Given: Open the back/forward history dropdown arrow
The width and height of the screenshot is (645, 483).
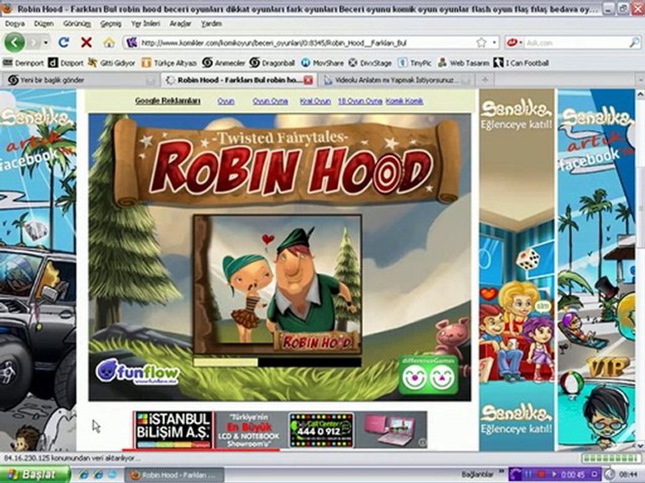Looking at the screenshot, I should pos(46,42).
